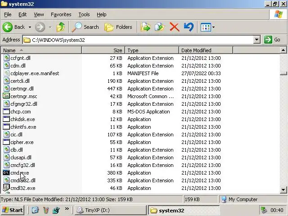The width and height of the screenshot is (288, 216).
Task: Click the system tray hardware icon
Action: 264,210
